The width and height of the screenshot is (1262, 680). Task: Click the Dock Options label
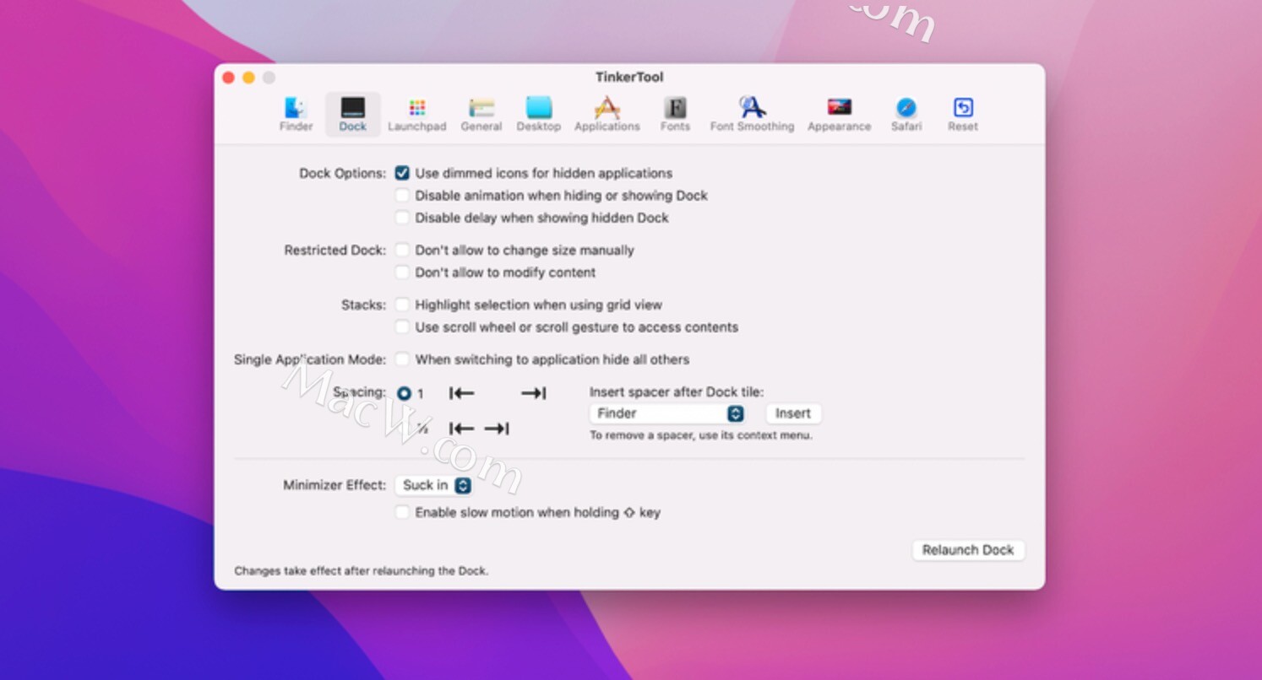pos(342,173)
